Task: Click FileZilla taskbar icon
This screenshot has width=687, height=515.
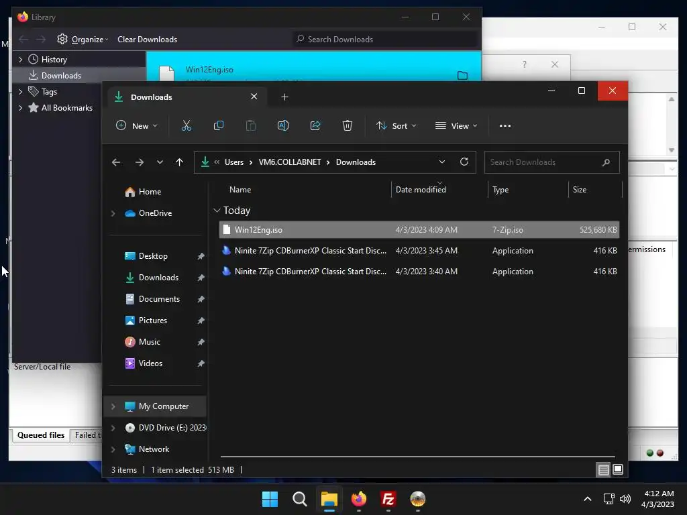Action: pyautogui.click(x=388, y=499)
